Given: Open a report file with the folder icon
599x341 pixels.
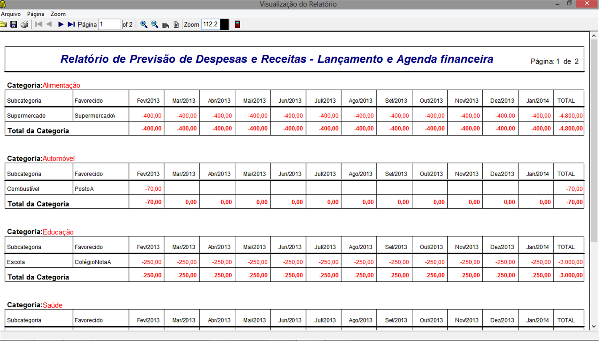Looking at the screenshot, I should (4, 24).
